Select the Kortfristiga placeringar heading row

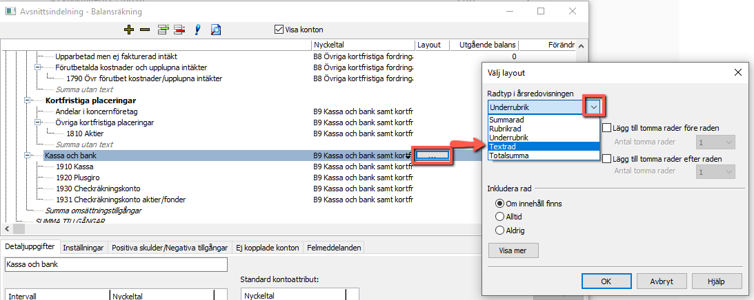90,100
